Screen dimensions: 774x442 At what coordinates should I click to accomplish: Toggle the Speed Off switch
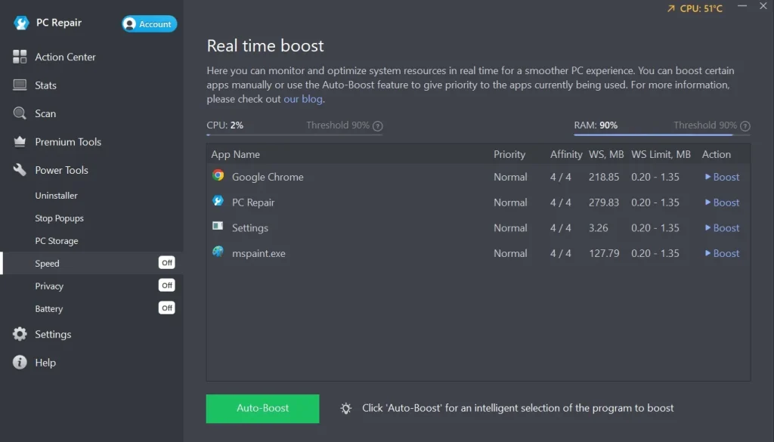[x=167, y=262]
